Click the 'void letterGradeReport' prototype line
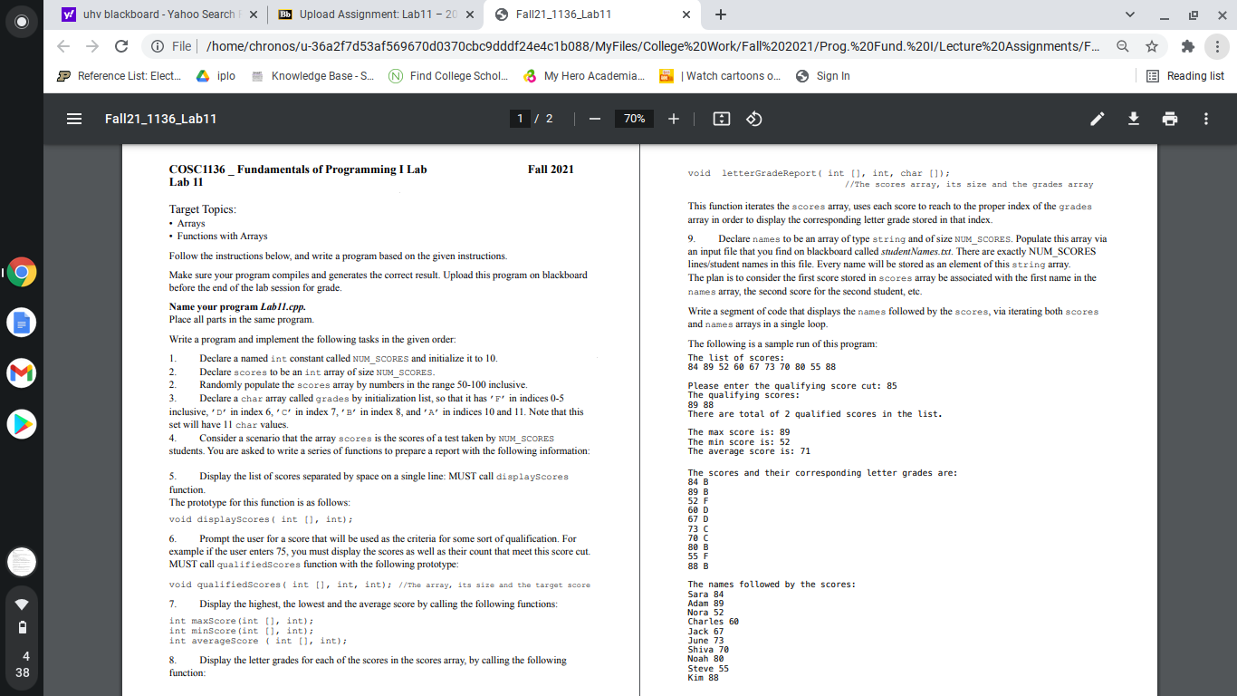1237x696 pixels. (819, 172)
